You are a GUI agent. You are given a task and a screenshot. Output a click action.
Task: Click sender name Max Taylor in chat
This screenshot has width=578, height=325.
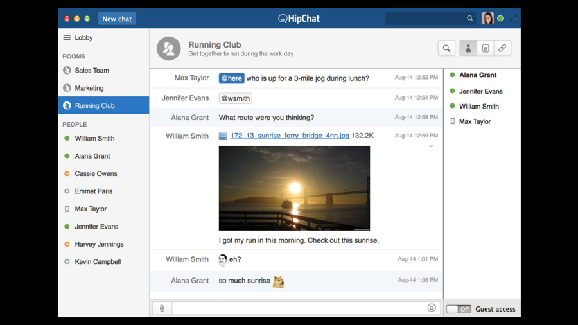coord(191,78)
